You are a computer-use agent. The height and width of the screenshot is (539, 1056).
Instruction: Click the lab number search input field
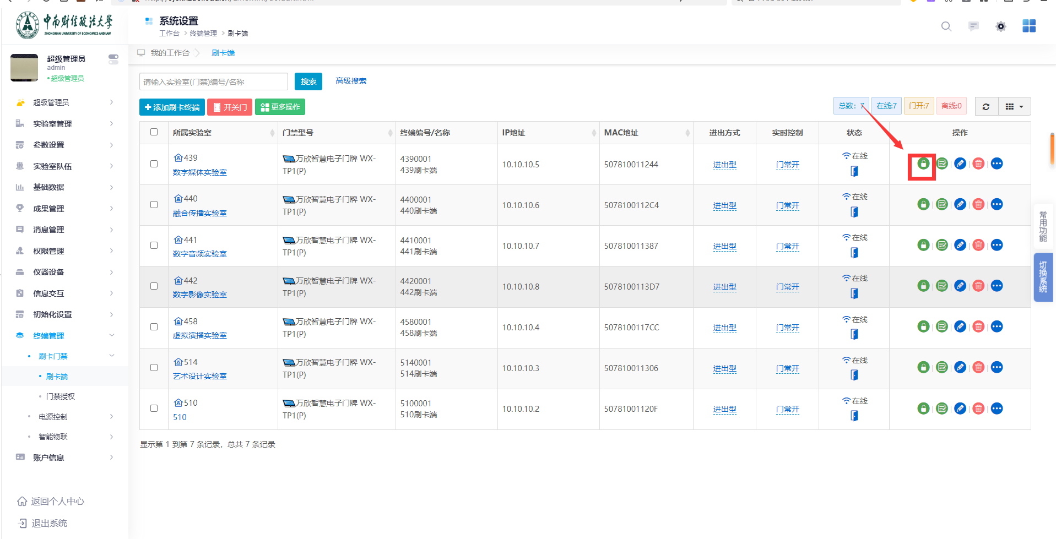pos(213,82)
